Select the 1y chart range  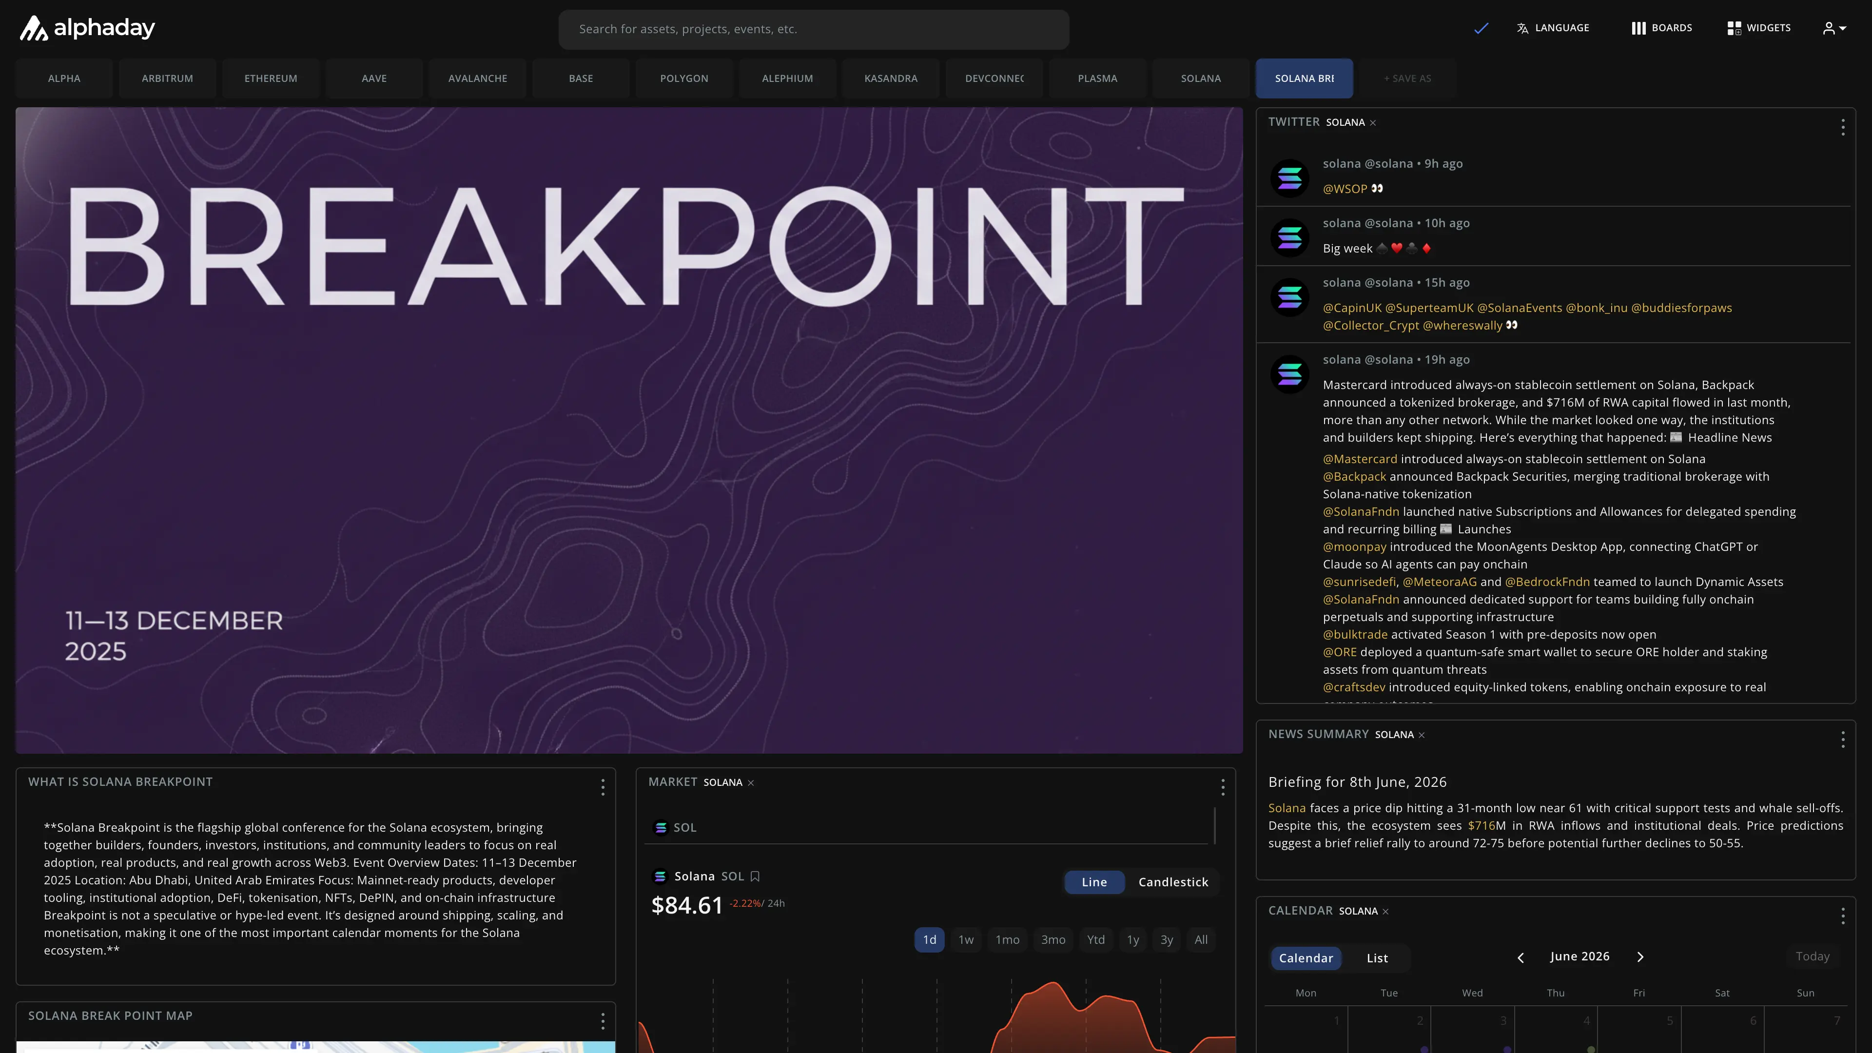tap(1133, 939)
